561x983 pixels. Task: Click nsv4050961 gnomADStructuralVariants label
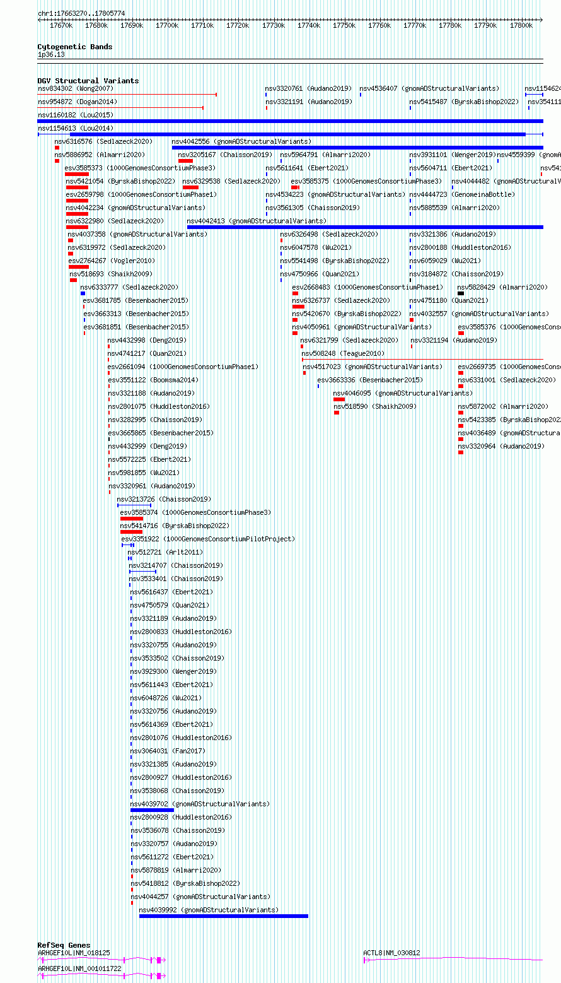[362, 327]
